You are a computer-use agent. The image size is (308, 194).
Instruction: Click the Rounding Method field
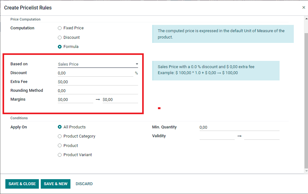point(95,90)
